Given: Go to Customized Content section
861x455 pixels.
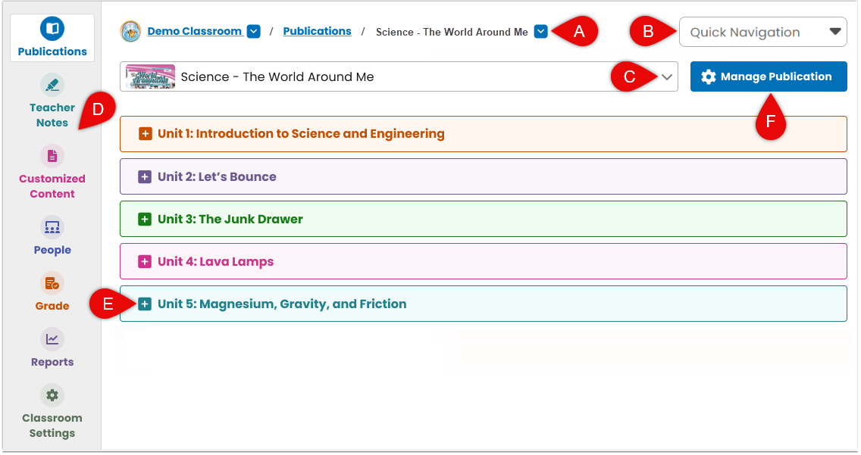Looking at the screenshot, I should 52,156.
